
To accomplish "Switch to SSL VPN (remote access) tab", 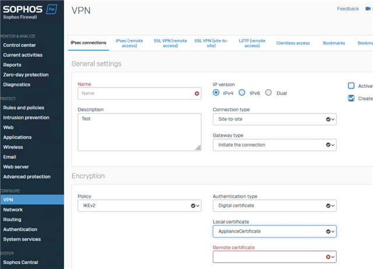I will pos(170,43).
